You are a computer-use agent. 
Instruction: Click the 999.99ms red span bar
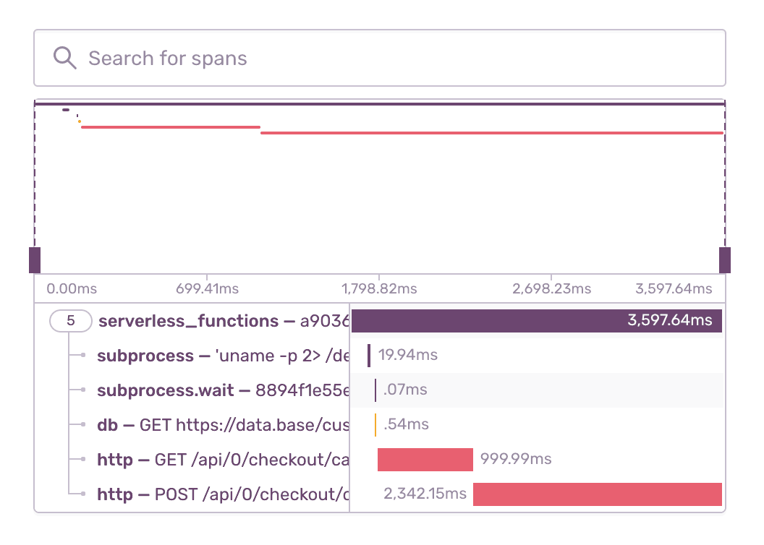(x=425, y=460)
